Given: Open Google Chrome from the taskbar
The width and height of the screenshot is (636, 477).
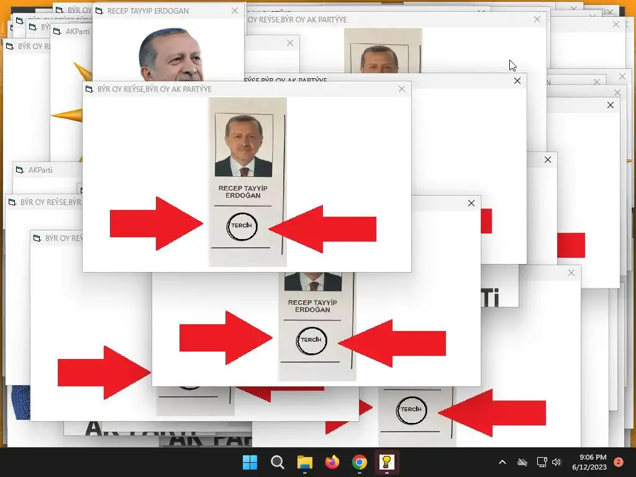Looking at the screenshot, I should click(360, 462).
